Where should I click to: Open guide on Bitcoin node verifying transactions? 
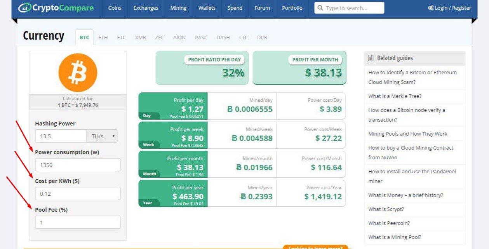407,115
